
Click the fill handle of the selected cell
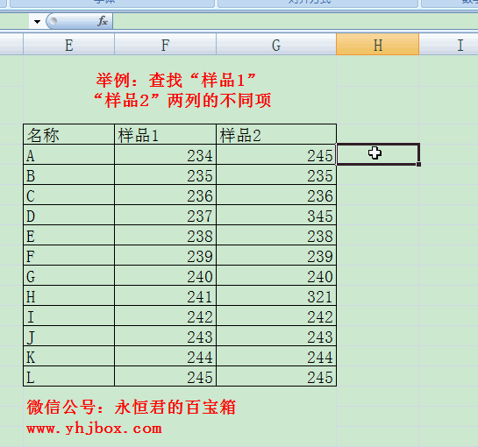click(x=419, y=164)
